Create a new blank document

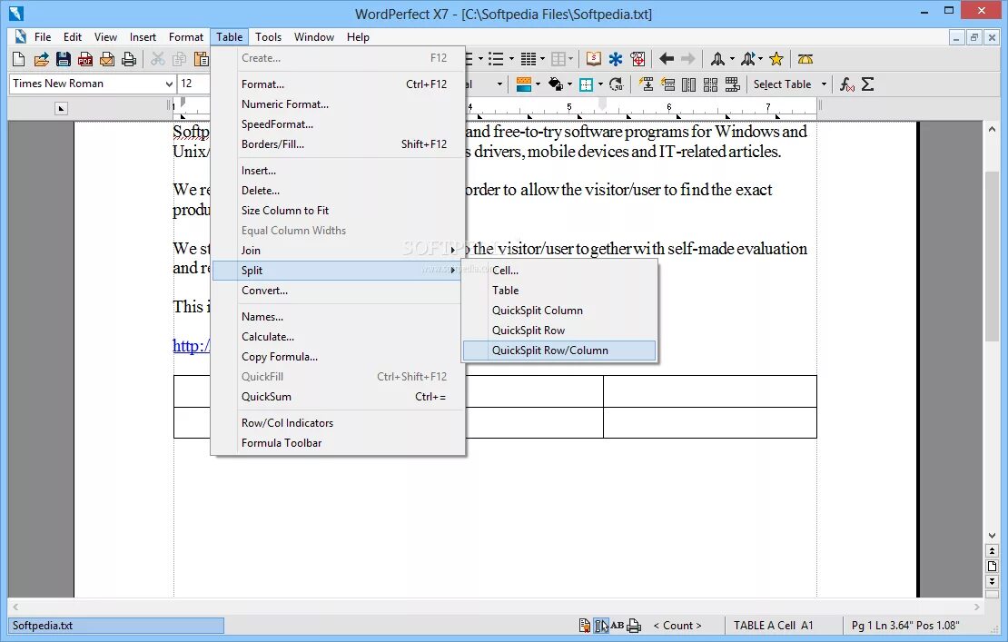click(x=19, y=59)
